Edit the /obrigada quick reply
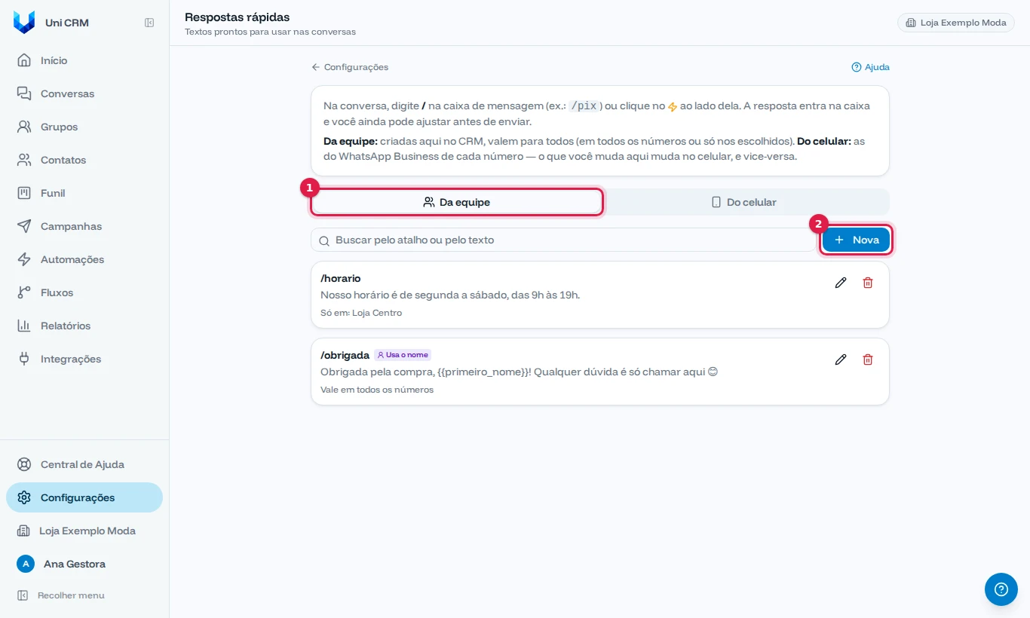Image resolution: width=1030 pixels, height=618 pixels. coord(841,359)
